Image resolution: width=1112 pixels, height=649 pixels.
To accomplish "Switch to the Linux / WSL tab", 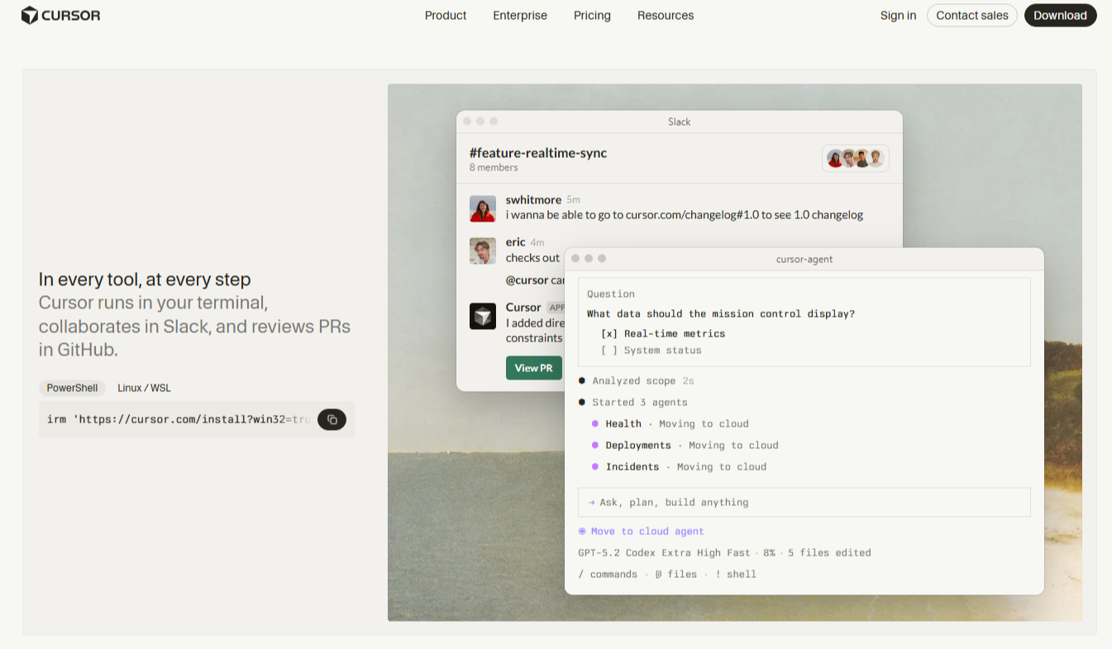I will pos(144,388).
